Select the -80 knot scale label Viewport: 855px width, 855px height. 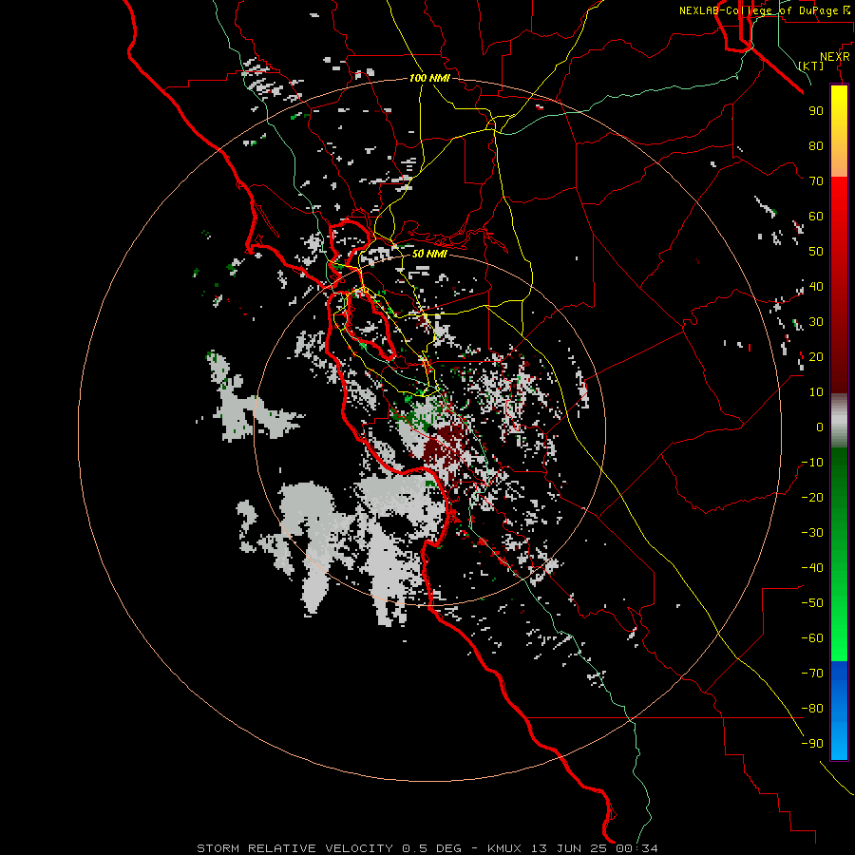pos(812,709)
